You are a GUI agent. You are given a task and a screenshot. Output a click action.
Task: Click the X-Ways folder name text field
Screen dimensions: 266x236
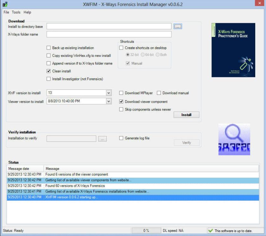pyautogui.click(x=109, y=34)
